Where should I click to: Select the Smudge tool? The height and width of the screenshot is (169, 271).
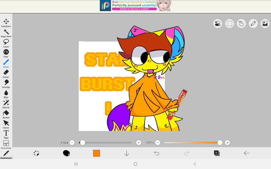6,84
